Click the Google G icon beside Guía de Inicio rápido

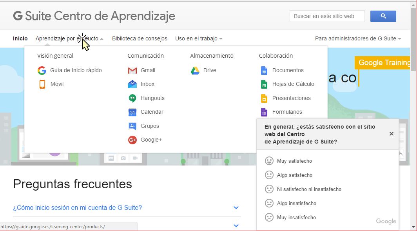click(42, 70)
